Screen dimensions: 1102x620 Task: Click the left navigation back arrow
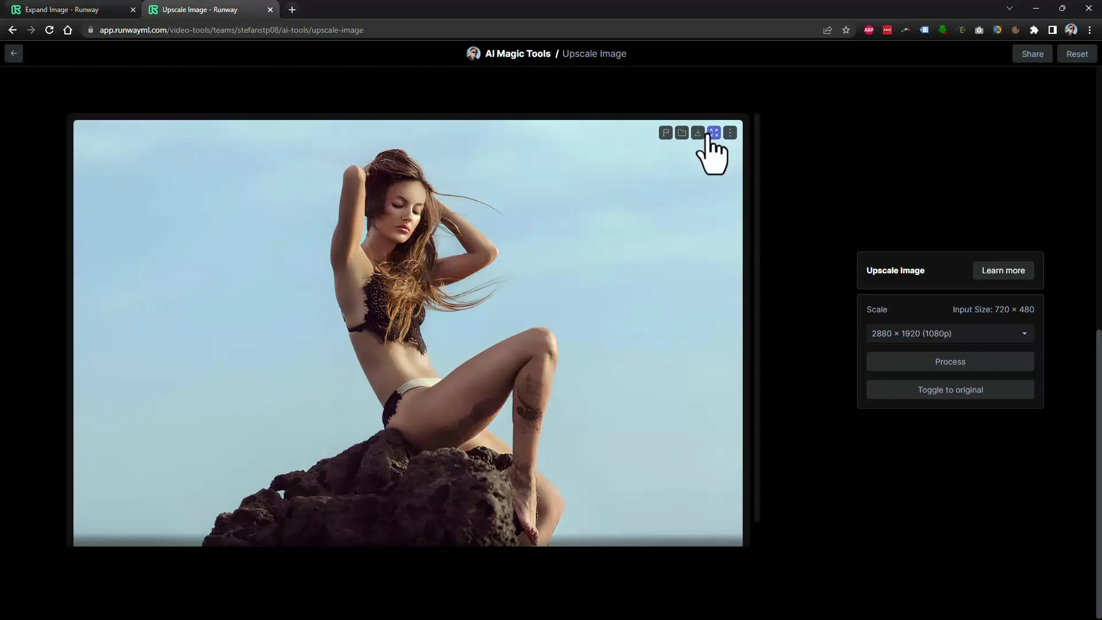(14, 53)
